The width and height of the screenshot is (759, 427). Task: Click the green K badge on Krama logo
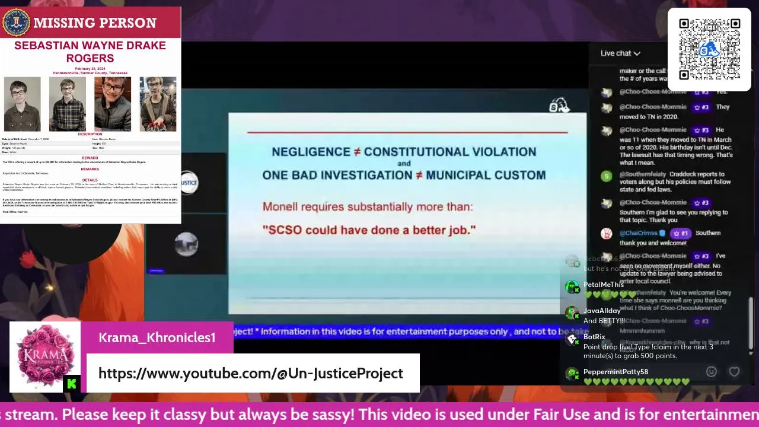coord(72,384)
